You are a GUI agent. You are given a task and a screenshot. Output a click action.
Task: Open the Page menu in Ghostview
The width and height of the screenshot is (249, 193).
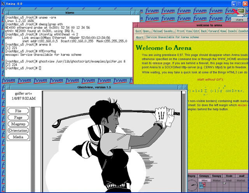click(x=18, y=117)
